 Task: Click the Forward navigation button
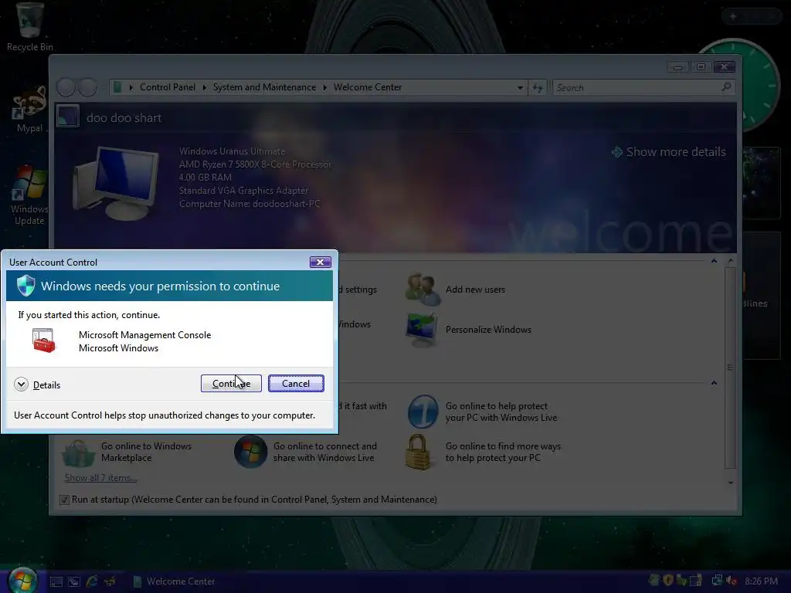88,87
